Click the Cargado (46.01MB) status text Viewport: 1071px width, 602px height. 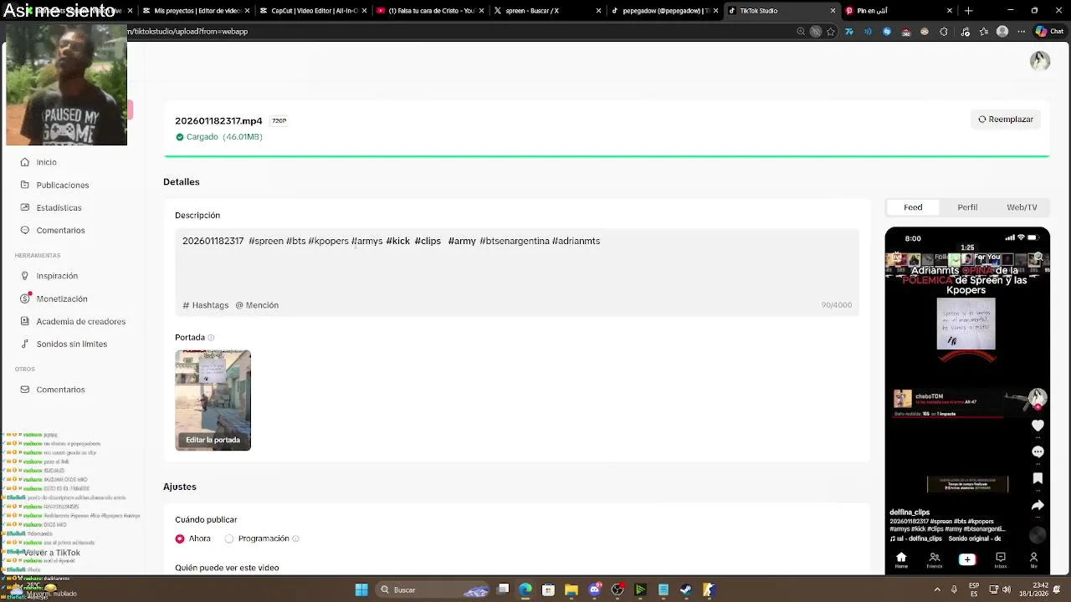pyautogui.click(x=218, y=137)
